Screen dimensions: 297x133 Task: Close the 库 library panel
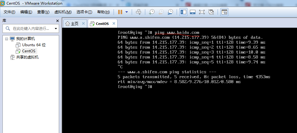(58, 21)
